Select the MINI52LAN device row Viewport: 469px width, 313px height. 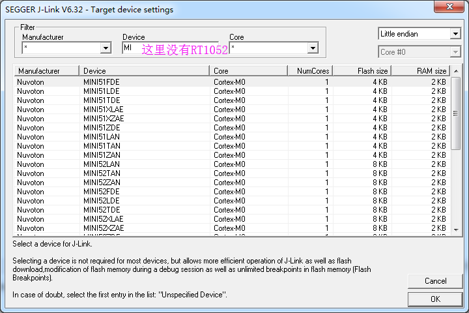click(232, 164)
